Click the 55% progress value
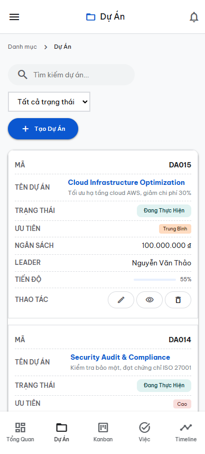Image resolution: width=205 pixels, height=454 pixels. point(185,280)
